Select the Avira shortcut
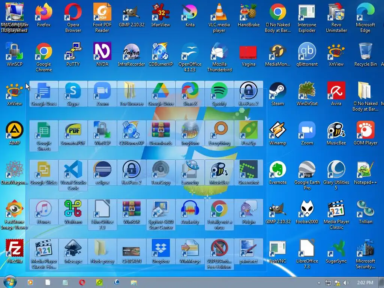 point(336,94)
